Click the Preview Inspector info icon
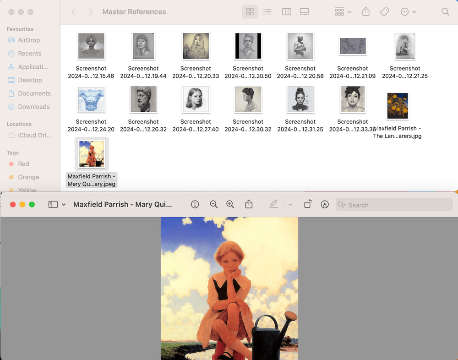Viewport: 458px width, 360px height. (x=195, y=204)
